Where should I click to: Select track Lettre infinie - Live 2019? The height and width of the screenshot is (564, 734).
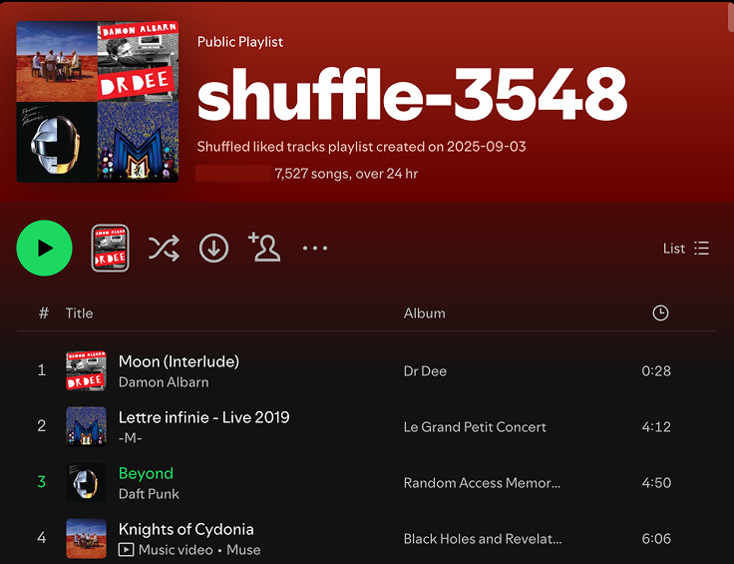[204, 417]
